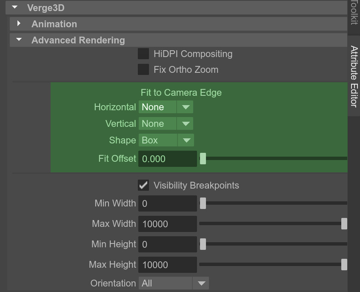Open the Shape dropdown set to Box
The image size is (360, 292).
166,140
